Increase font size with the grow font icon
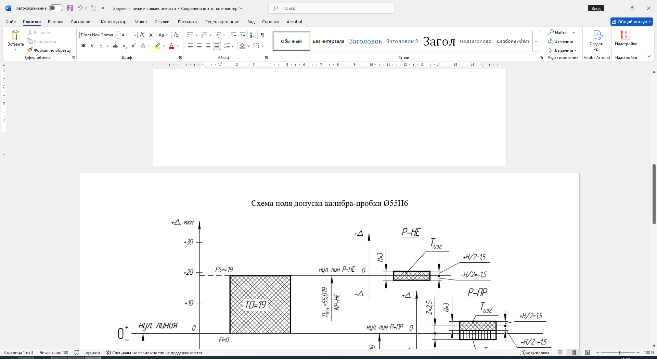 pyautogui.click(x=143, y=35)
